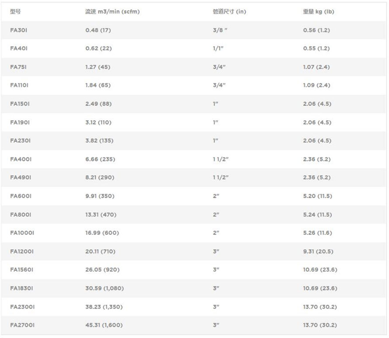Image resolution: width=389 pixels, height=338 pixels.
Task: Select model FA2700I in last row
Action: pyautogui.click(x=22, y=325)
